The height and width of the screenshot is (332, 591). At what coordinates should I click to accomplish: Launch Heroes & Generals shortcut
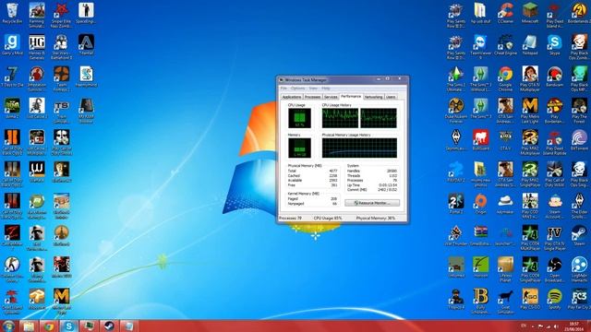pos(37,47)
